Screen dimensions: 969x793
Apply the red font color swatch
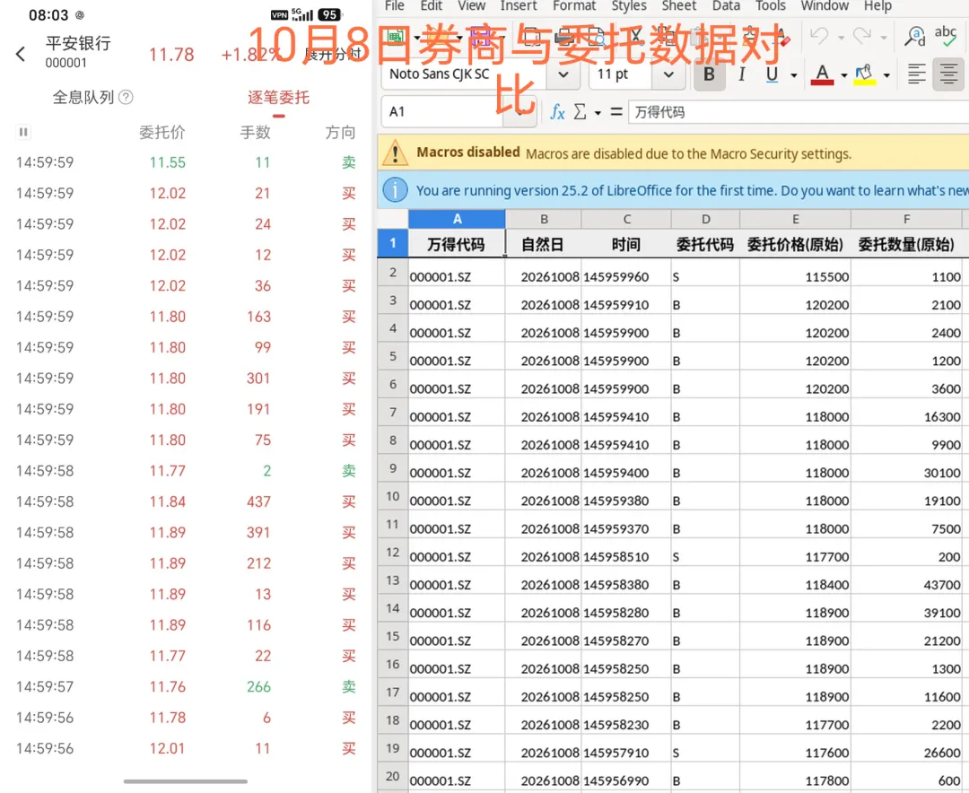tap(822, 74)
